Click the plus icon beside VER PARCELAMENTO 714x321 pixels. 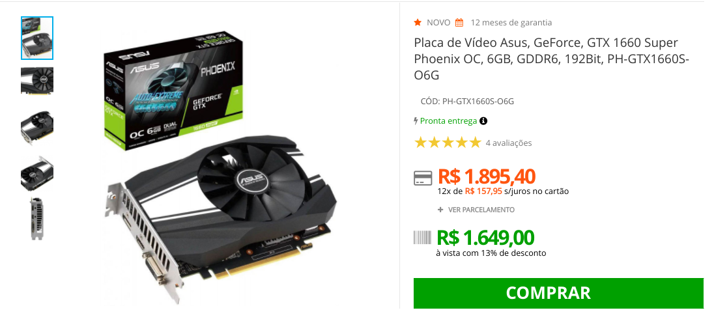(x=440, y=210)
